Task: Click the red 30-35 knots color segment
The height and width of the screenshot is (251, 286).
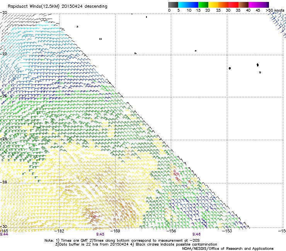Action: pyautogui.click(x=233, y=5)
